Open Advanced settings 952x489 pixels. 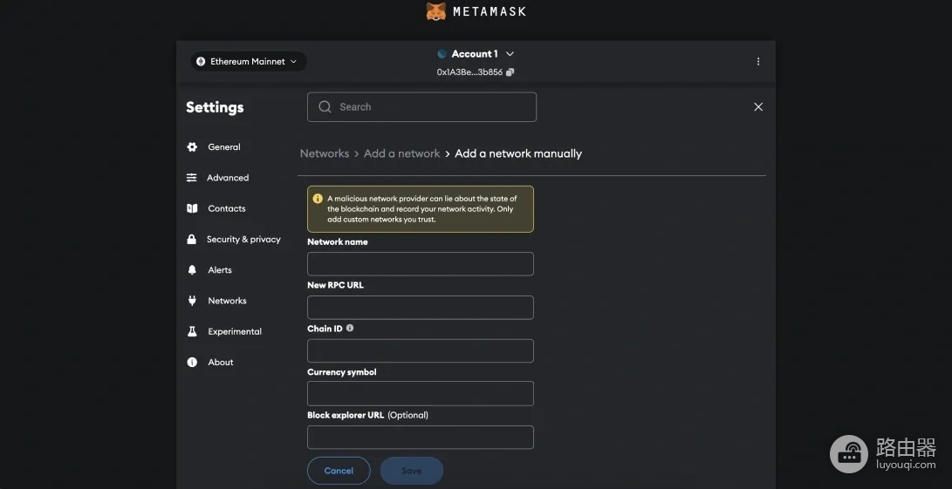pyautogui.click(x=228, y=178)
